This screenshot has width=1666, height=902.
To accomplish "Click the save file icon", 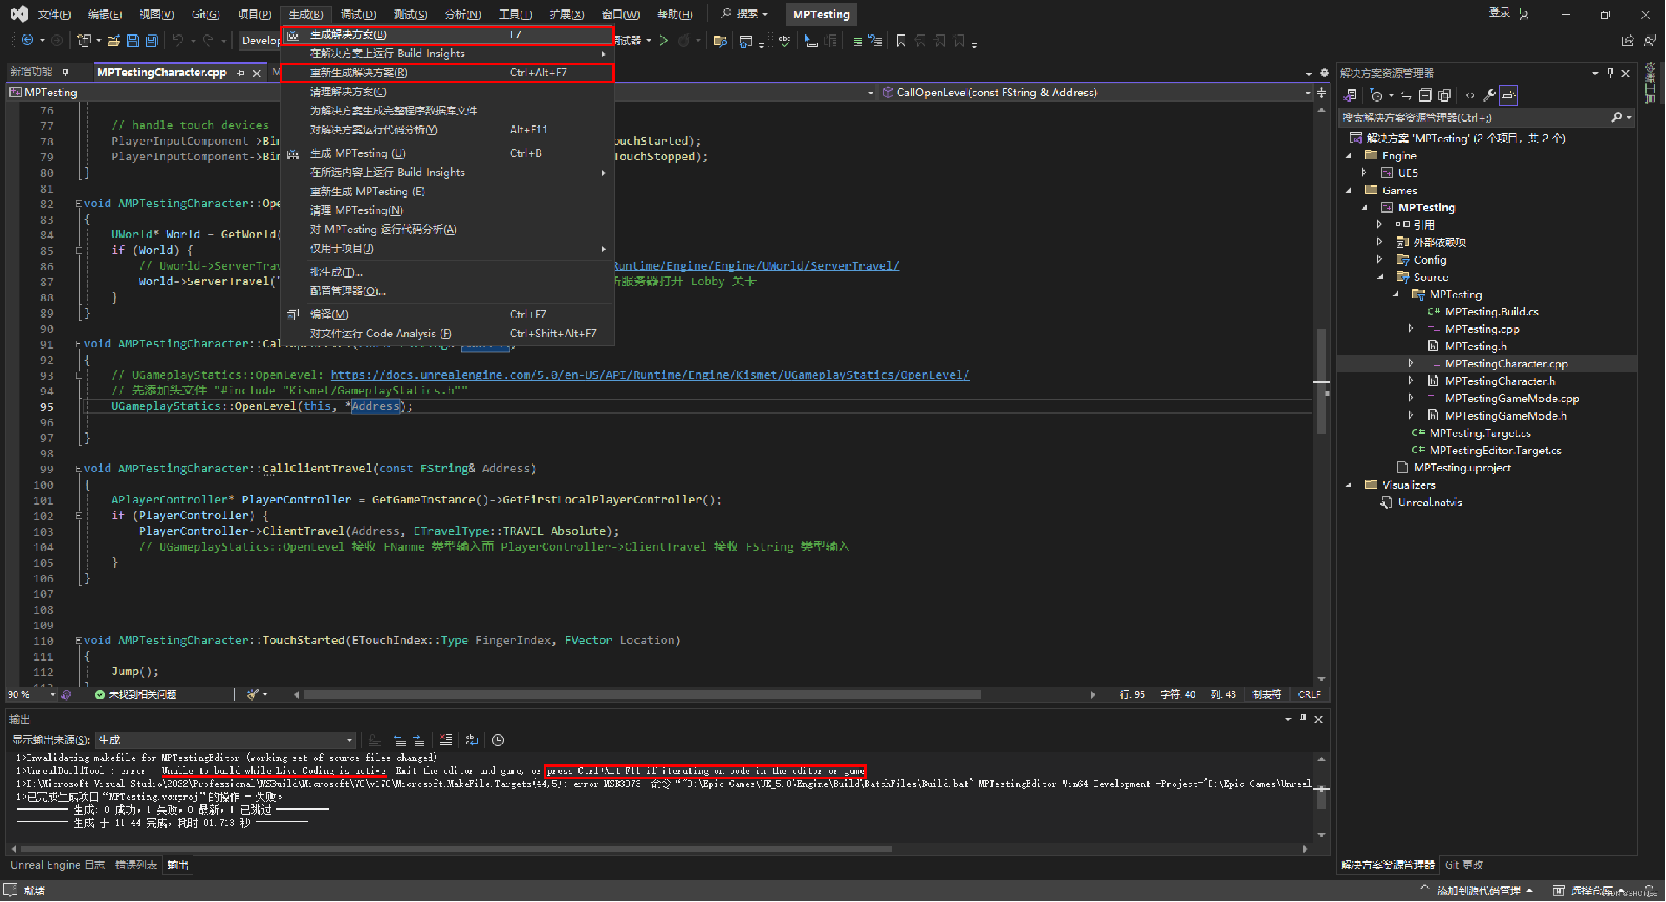I will pyautogui.click(x=133, y=41).
